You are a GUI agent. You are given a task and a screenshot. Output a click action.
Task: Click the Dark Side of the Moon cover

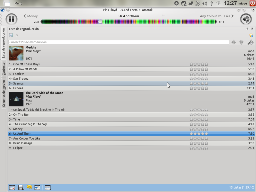[x=16, y=99]
